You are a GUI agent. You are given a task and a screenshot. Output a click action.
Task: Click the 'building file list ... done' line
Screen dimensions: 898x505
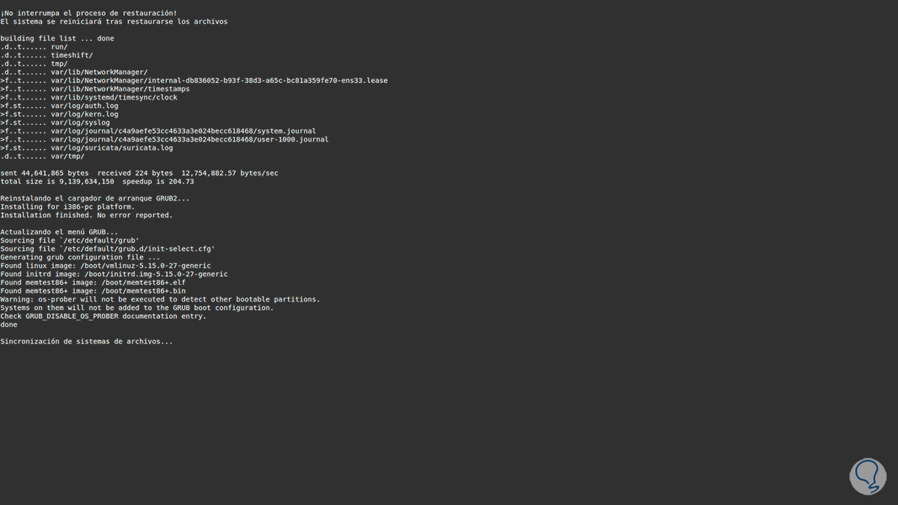(56, 38)
